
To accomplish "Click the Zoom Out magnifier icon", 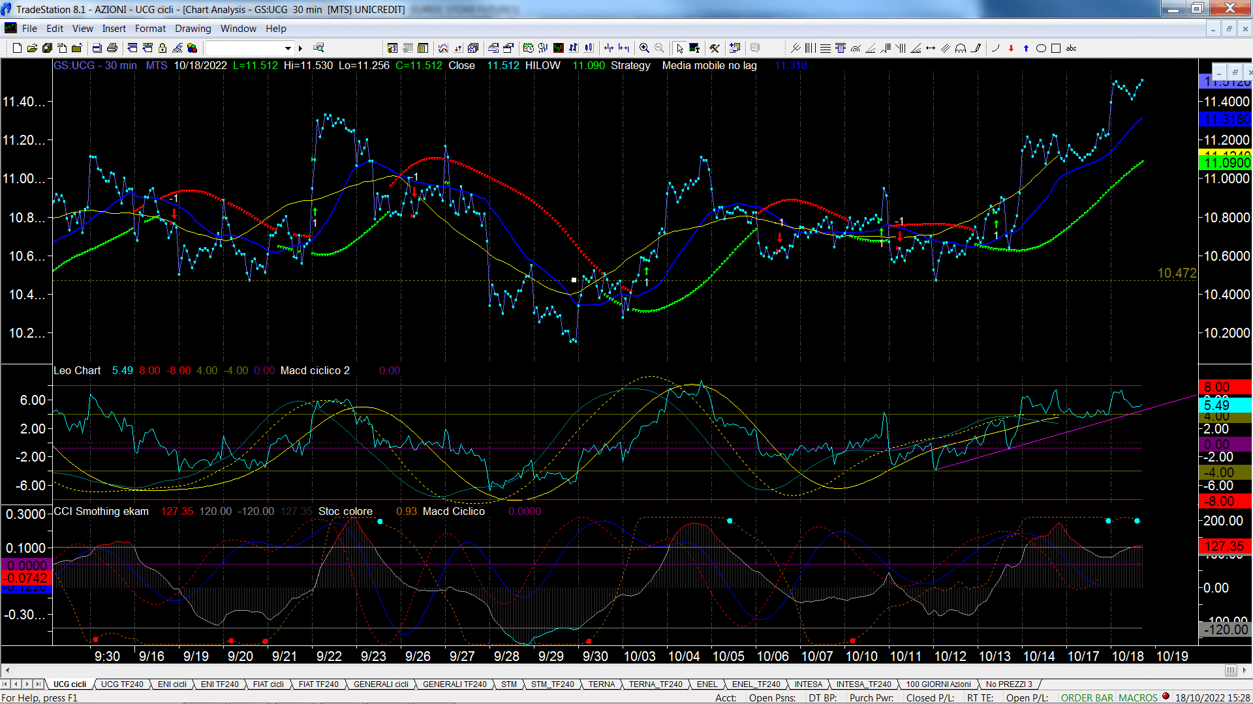I will coord(659,48).
